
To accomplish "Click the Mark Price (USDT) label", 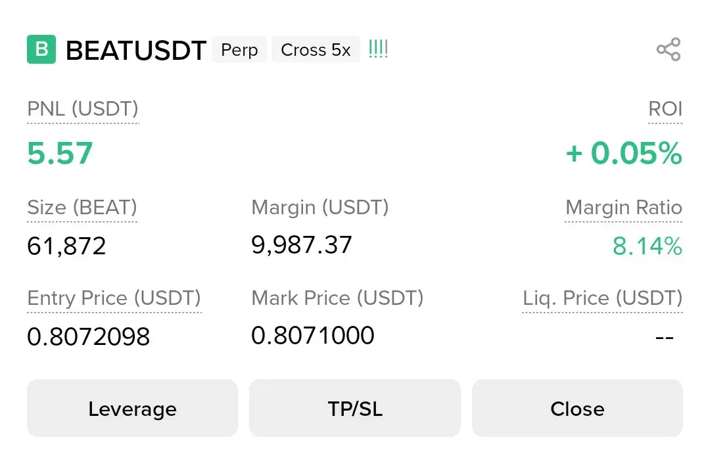I will click(337, 298).
